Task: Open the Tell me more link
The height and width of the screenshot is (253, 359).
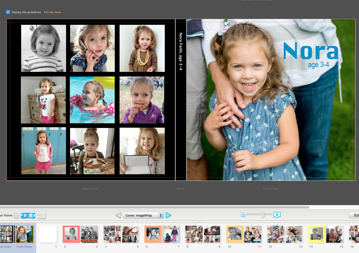Action: [53, 12]
